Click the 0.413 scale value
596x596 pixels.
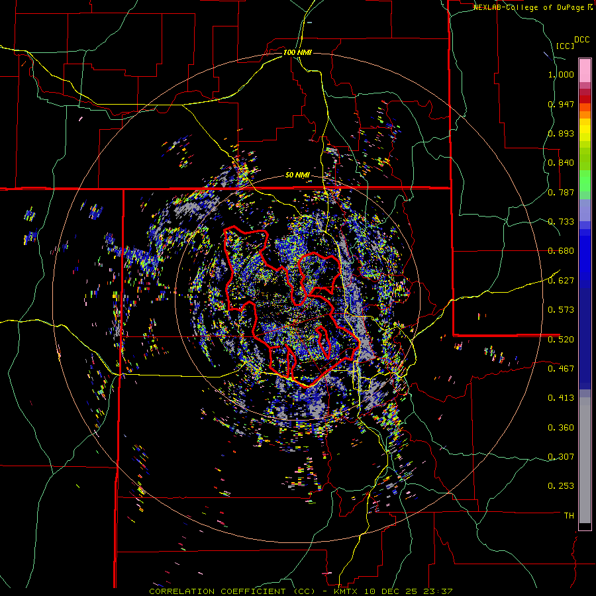click(561, 398)
